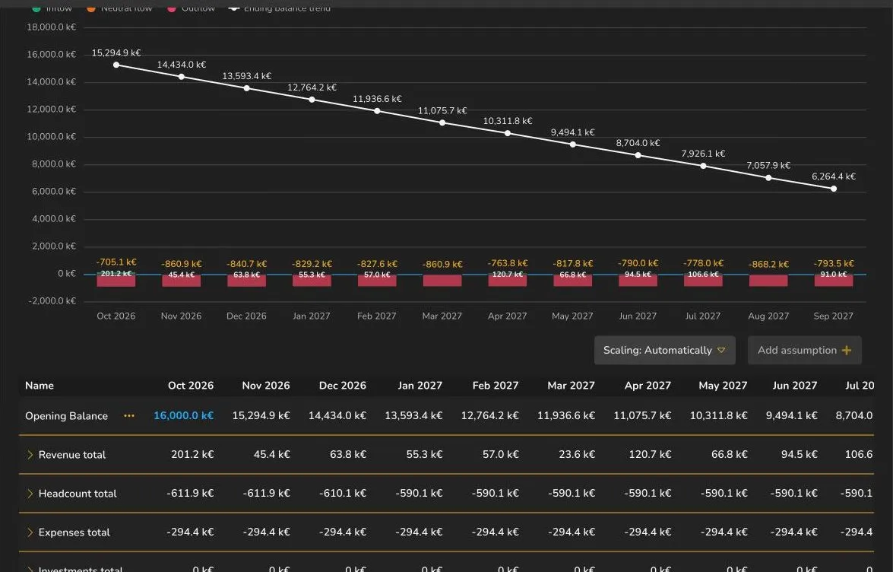Click the Oct 2026 red outflow bar
The image size is (893, 572).
116,282
